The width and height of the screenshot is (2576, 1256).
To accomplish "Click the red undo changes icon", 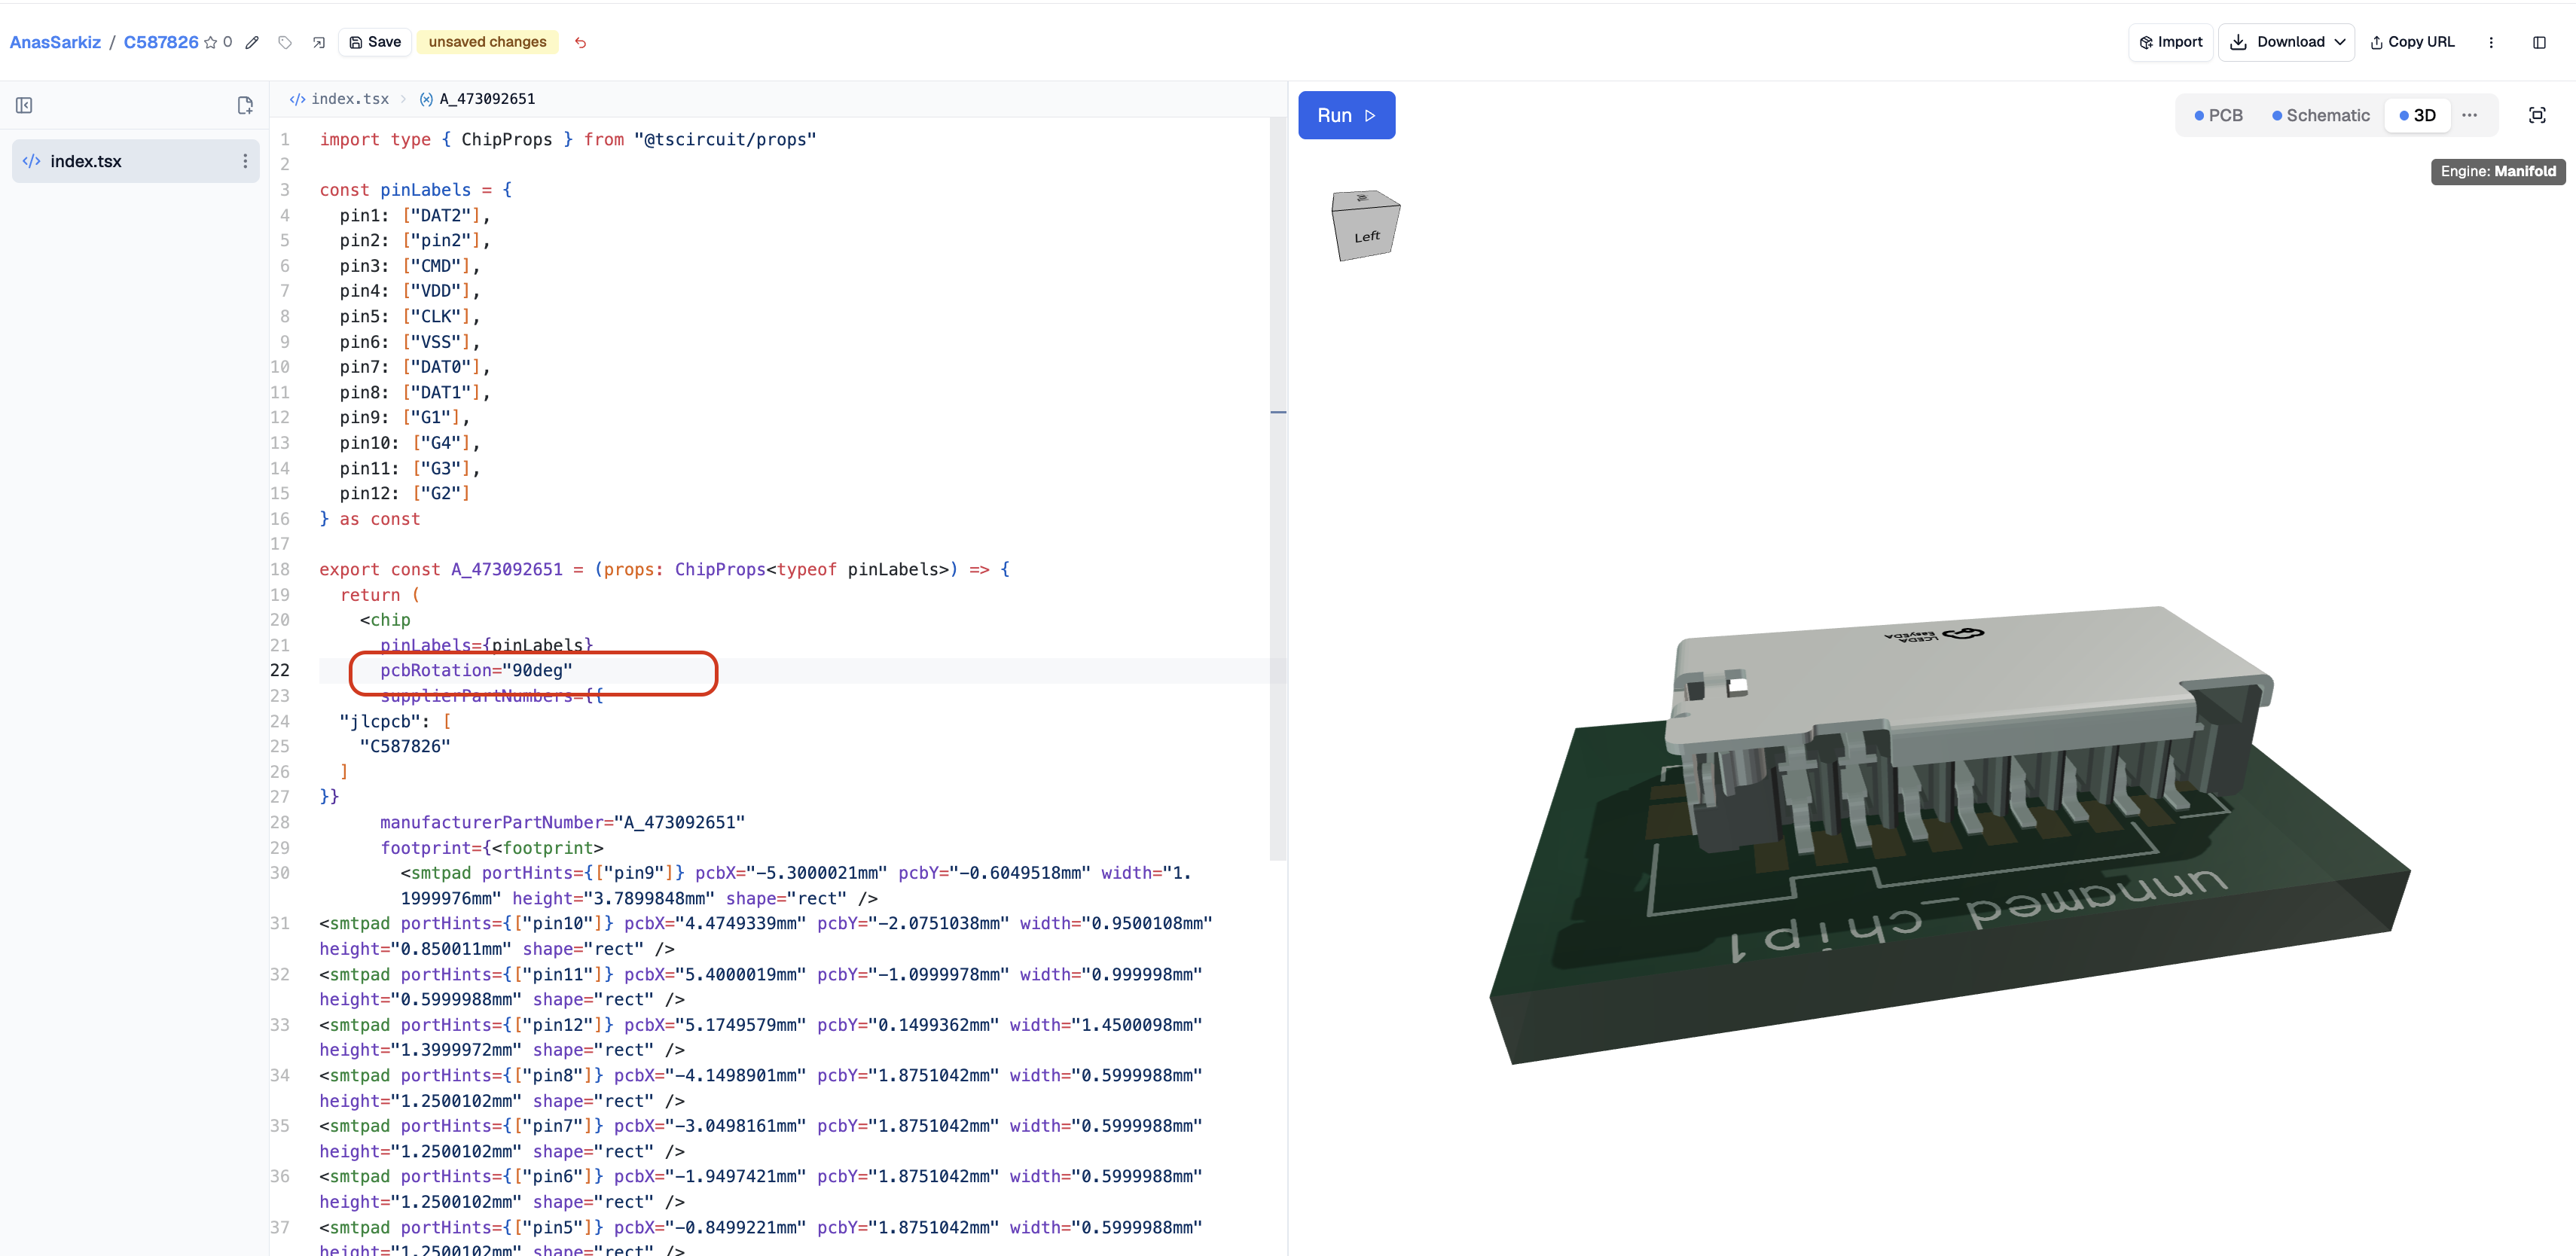I will click(x=581, y=42).
